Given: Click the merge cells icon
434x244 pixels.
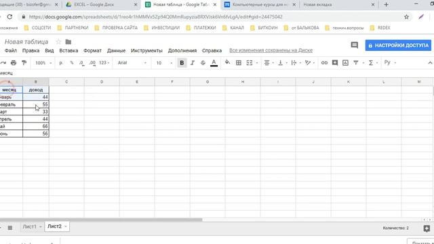Looking at the screenshot, I should [250, 63].
